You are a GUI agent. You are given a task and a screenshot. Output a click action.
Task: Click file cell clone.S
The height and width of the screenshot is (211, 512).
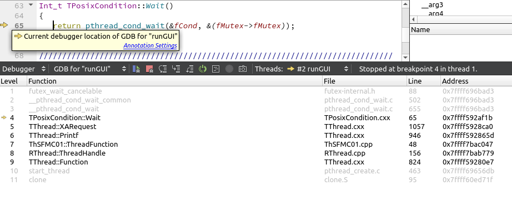(x=336, y=180)
